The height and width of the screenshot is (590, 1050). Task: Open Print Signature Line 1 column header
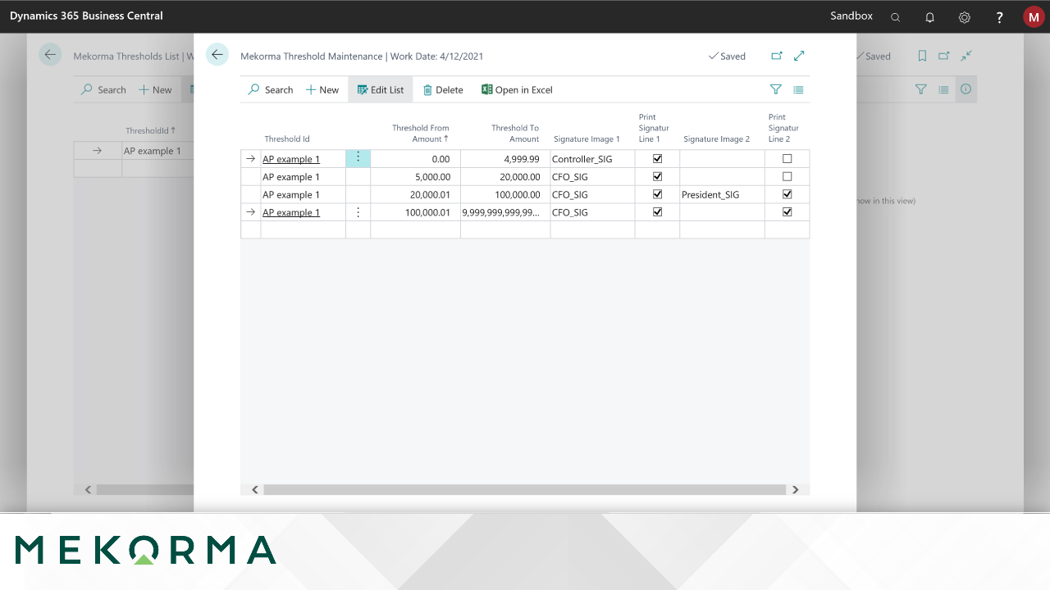[x=654, y=129]
